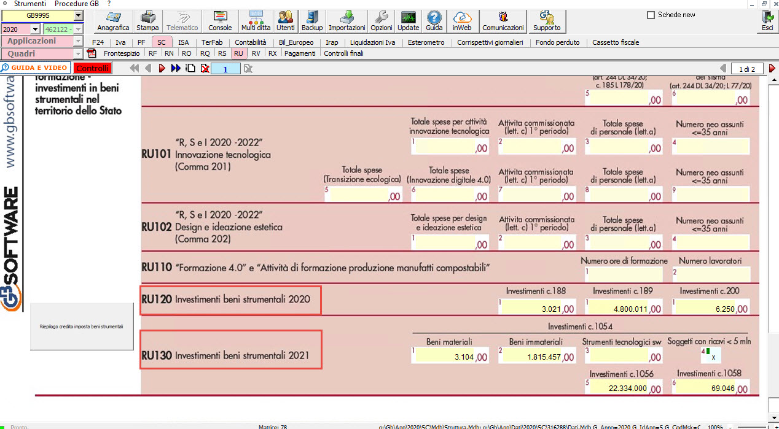Viewport: 779px width, 429px height.
Task: Click the Esci exit icon
Action: (x=767, y=21)
